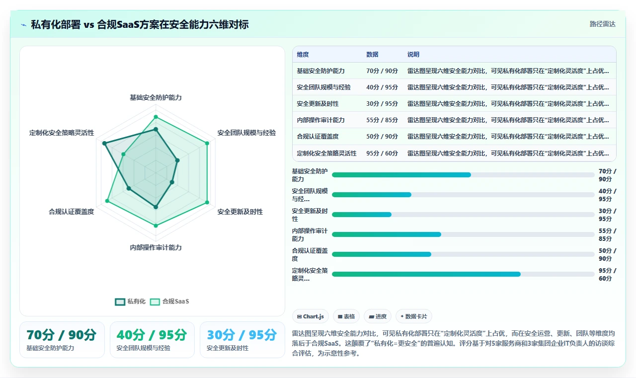
Task: Click table cell 95分 / 60分
Action: coord(382,153)
